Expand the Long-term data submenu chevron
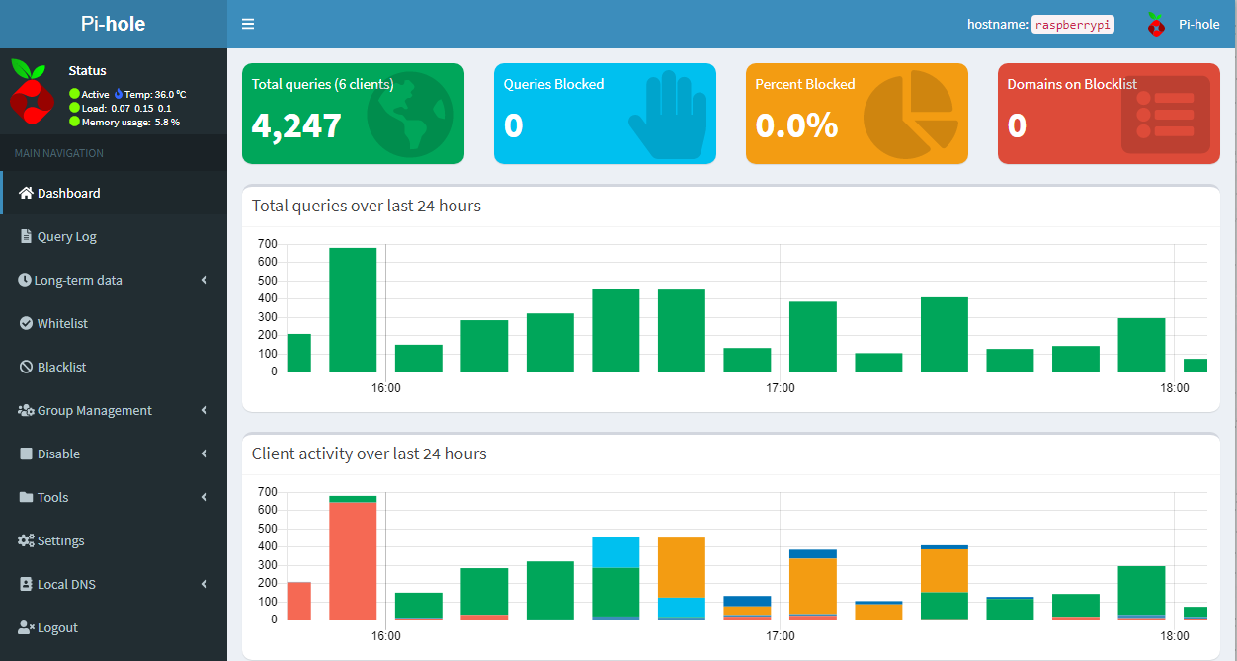The width and height of the screenshot is (1237, 661). (x=205, y=280)
